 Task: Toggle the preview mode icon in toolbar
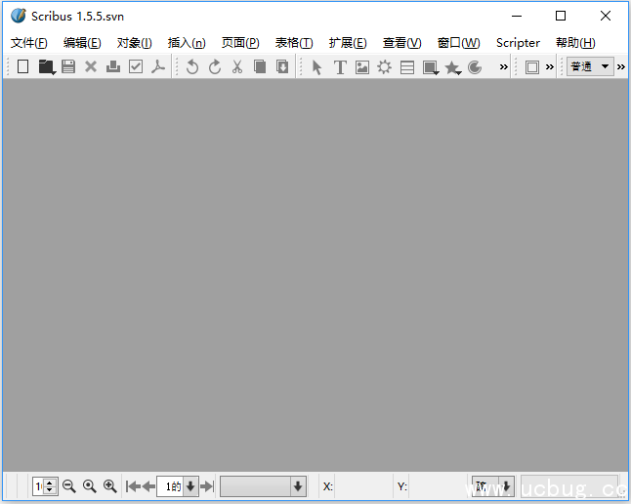(x=532, y=66)
